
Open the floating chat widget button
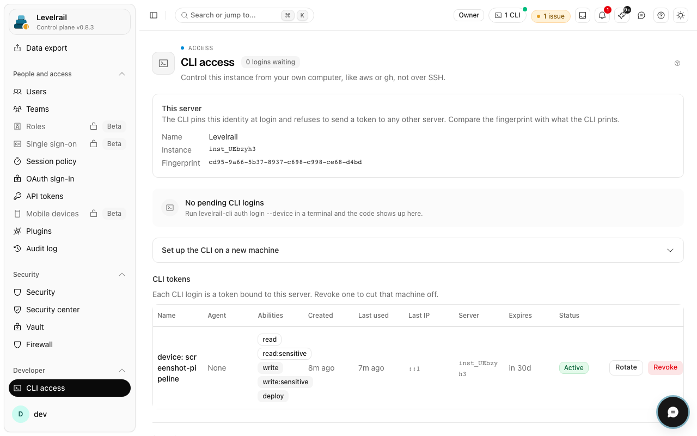tap(673, 412)
